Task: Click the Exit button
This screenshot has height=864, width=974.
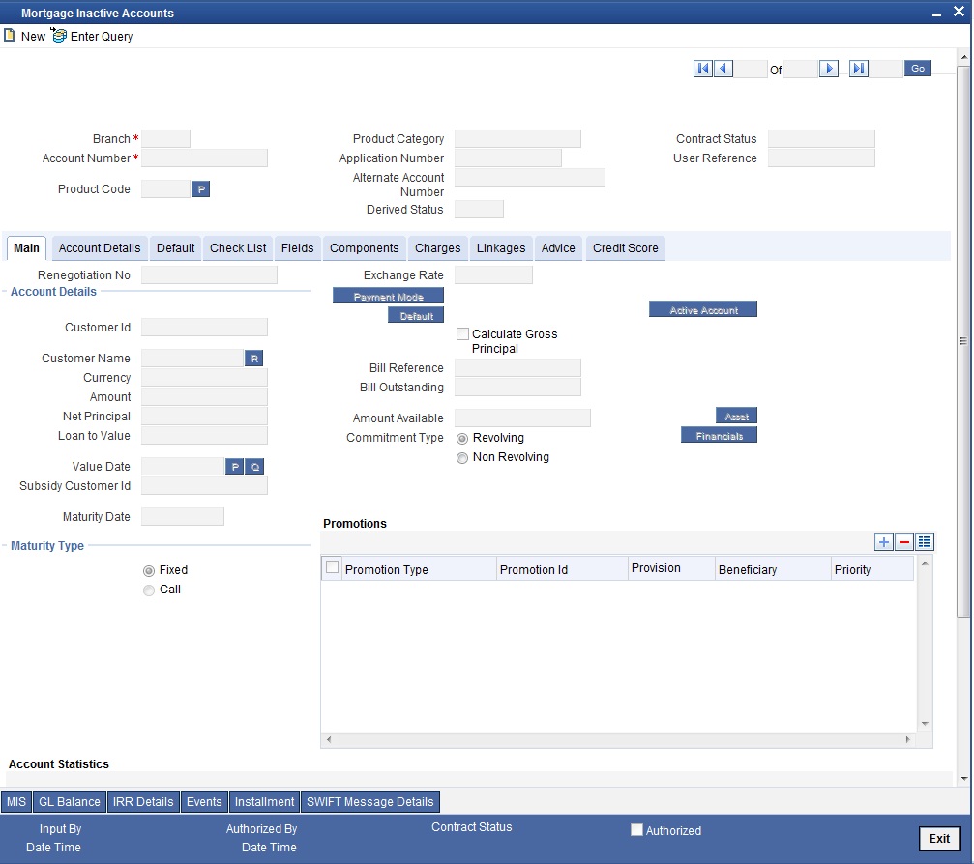Action: [939, 839]
